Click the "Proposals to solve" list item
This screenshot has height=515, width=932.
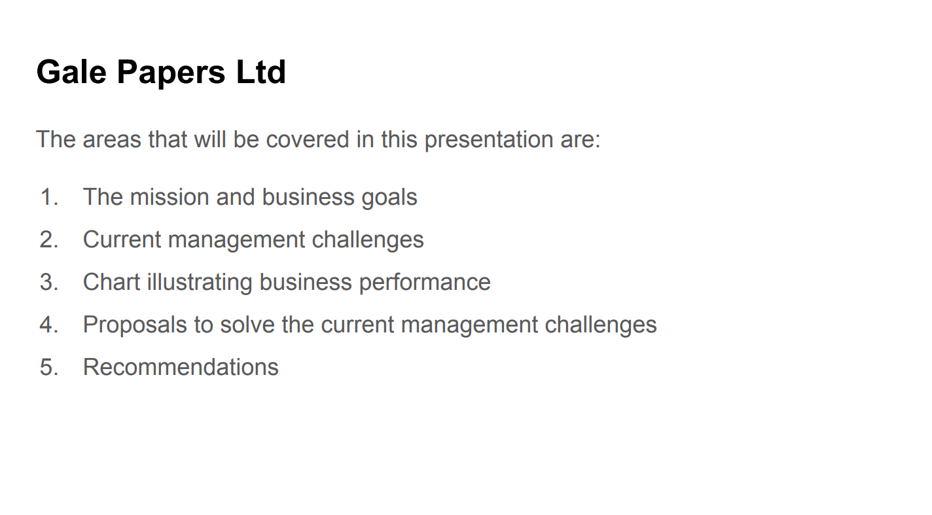click(370, 325)
